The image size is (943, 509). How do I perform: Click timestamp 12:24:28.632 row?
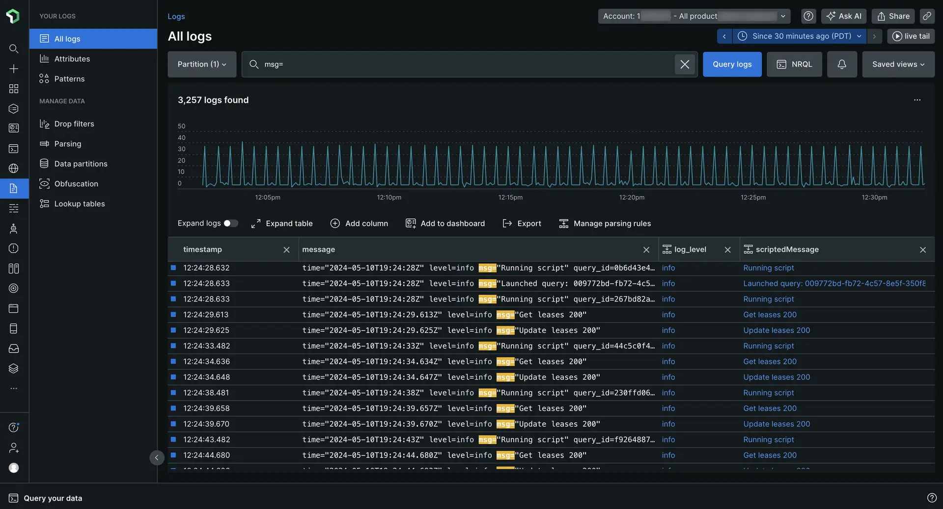[206, 268]
